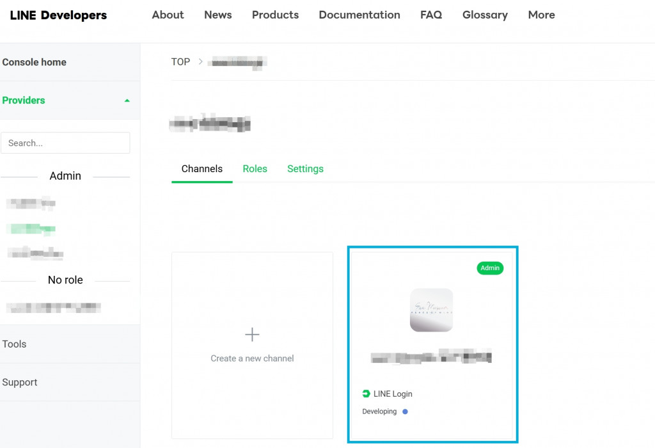Open the Products menu
The image size is (655, 448).
click(x=275, y=15)
